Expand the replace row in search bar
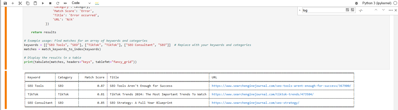 coord(300,10)
